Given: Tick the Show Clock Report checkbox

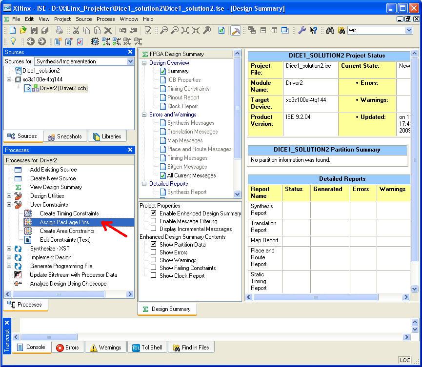Looking at the screenshot, I should click(153, 275).
